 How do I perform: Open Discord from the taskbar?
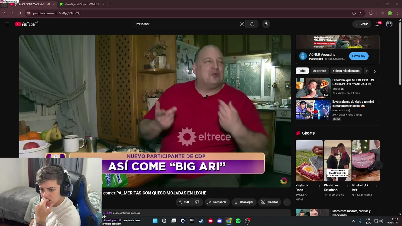click(x=220, y=221)
